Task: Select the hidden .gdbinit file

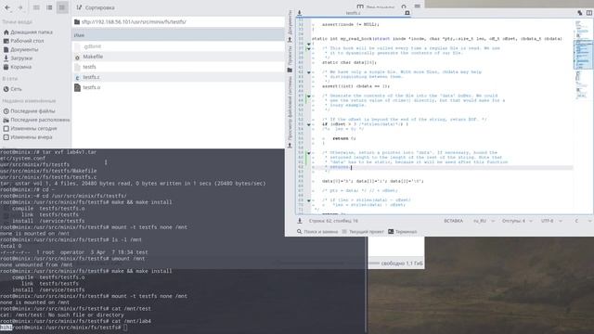Action: [93, 46]
